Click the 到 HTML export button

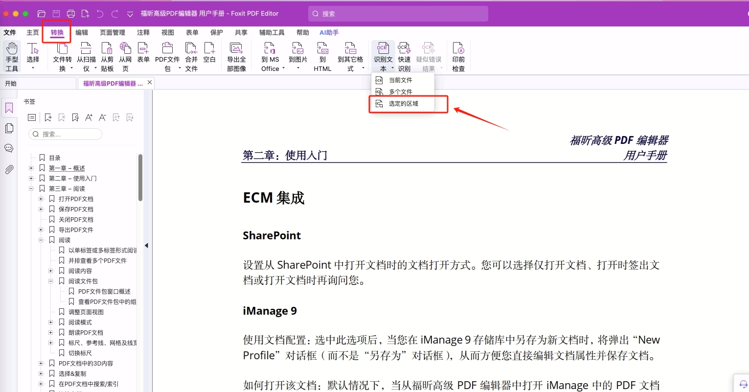click(322, 57)
